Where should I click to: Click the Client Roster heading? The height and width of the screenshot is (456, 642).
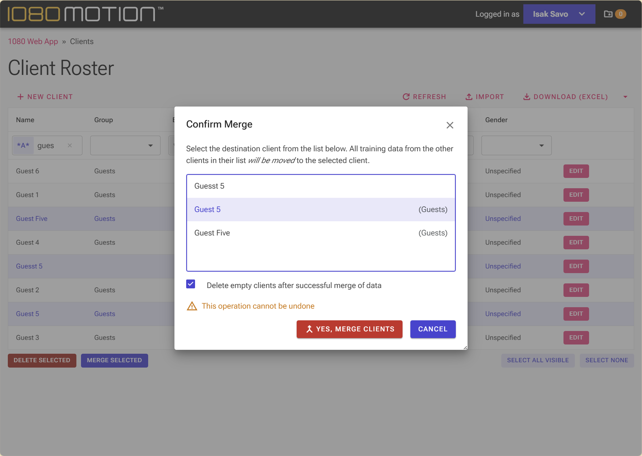[61, 68]
